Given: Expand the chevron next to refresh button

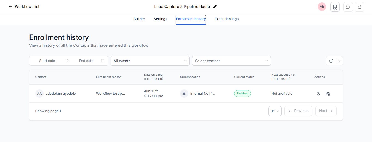Looking at the screenshot, I should (x=339, y=61).
